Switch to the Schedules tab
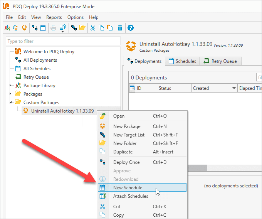Screen dimensions: 262x219 183,61
